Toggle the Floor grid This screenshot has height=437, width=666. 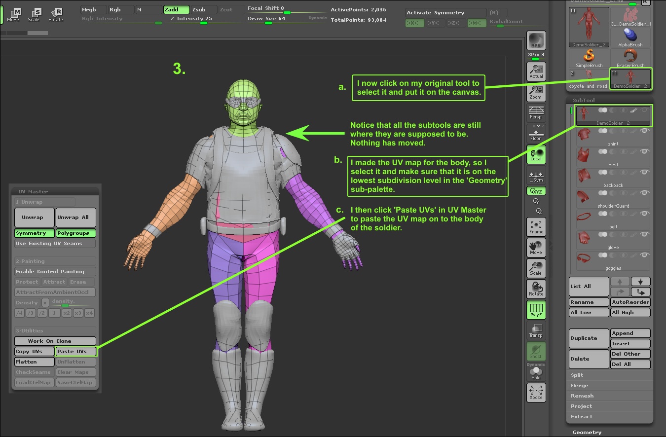(536, 134)
